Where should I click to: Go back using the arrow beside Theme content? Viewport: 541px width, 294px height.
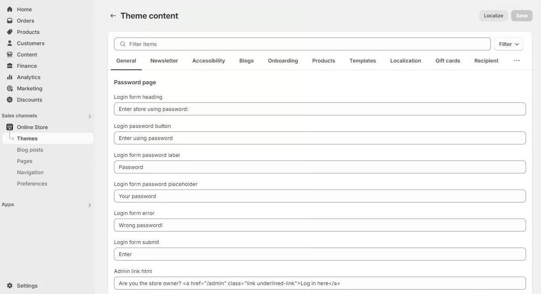click(x=113, y=16)
